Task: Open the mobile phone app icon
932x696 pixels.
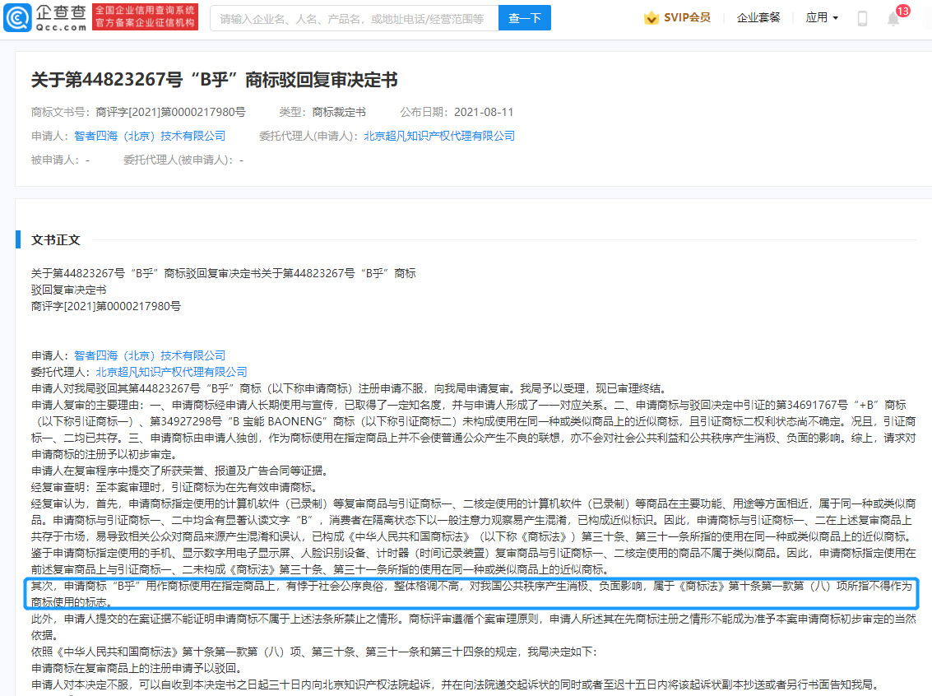Action: click(862, 18)
